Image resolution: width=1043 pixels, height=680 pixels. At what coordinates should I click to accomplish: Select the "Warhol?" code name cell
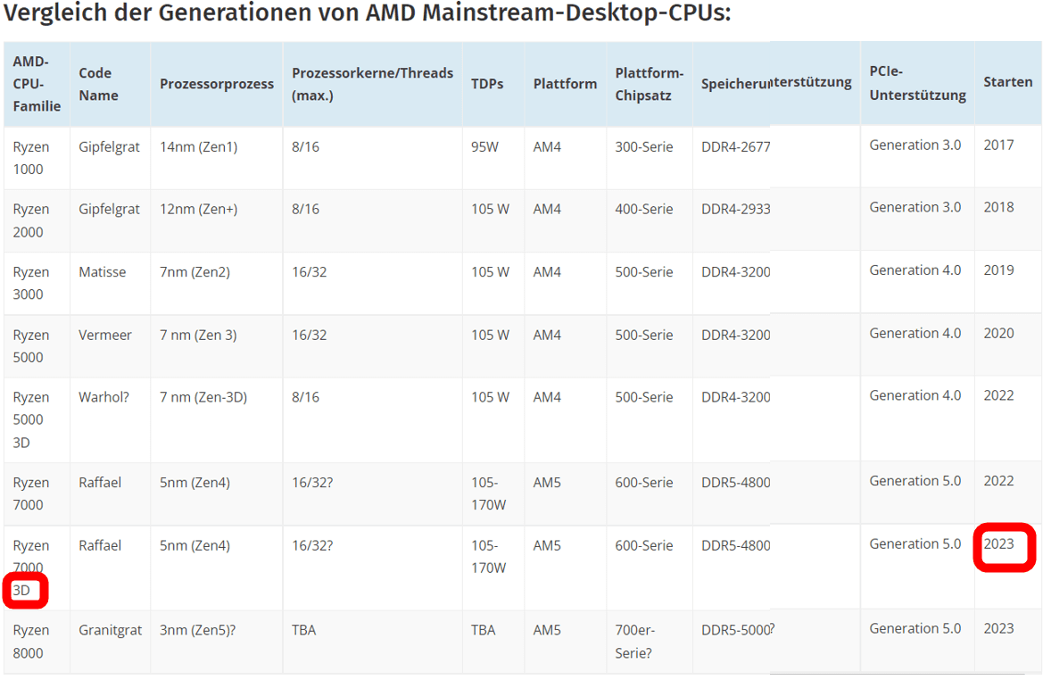pos(103,397)
